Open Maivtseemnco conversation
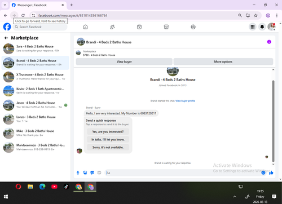Image resolution: width=282 pixels, height=204 pixels. click(x=36, y=147)
